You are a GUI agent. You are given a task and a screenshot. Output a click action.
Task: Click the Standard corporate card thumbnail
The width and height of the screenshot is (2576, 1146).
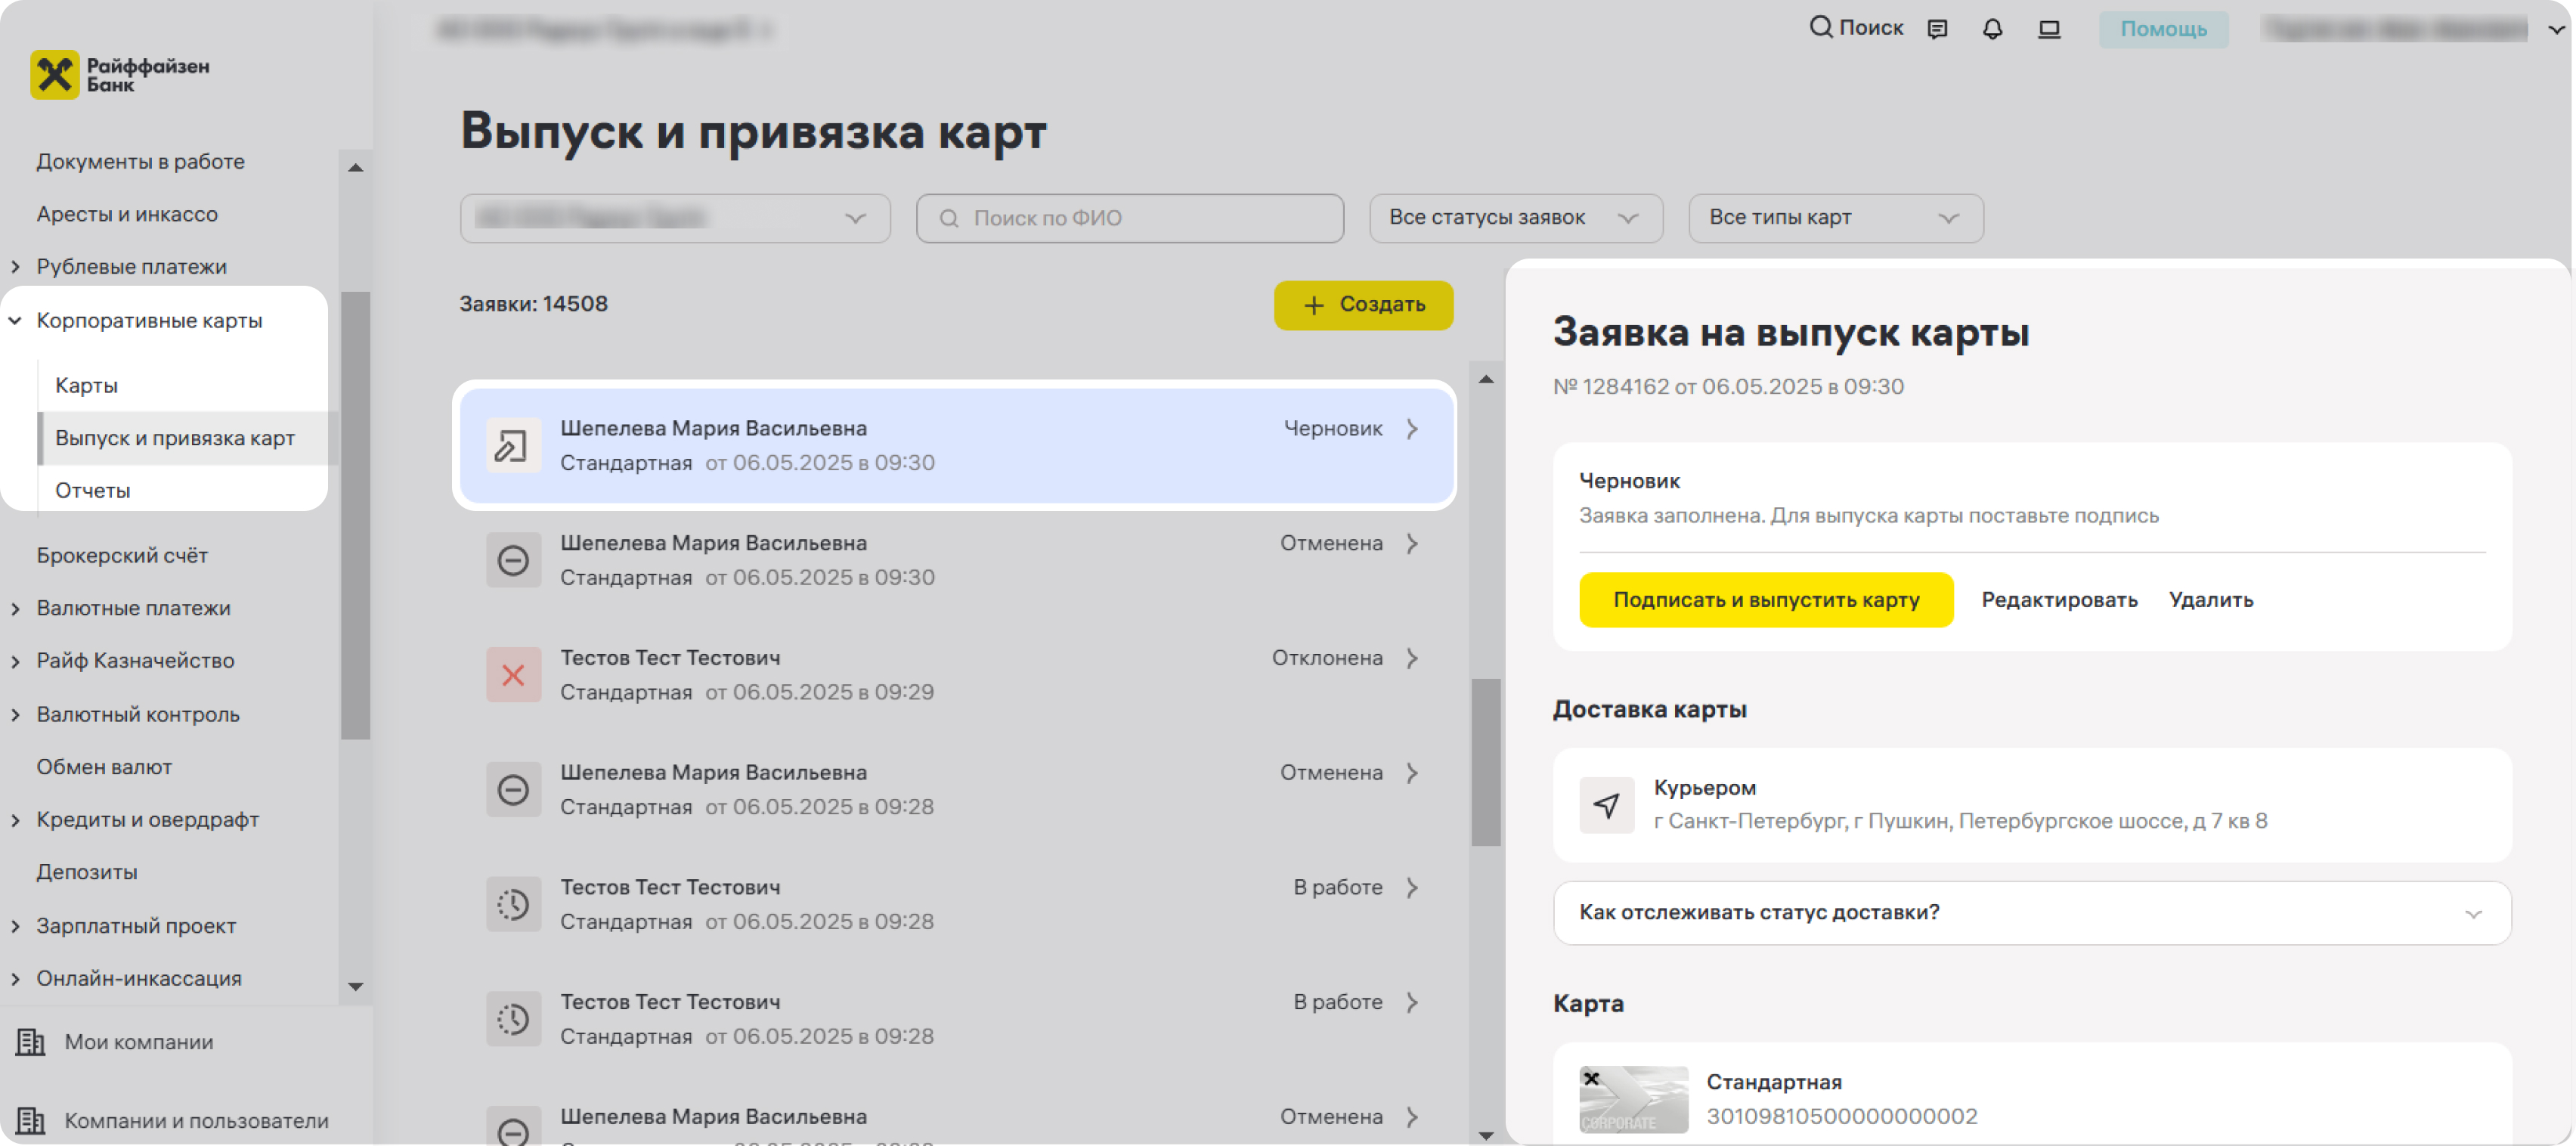(x=1633, y=1099)
